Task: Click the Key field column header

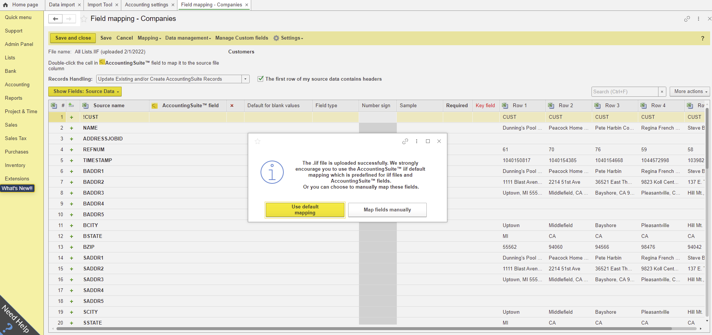Action: pos(486,106)
